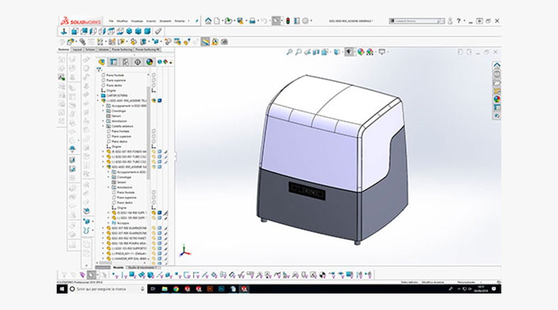Expand the CARTER ESTERNI folder node
This screenshot has height=310, width=558.
tap(98, 96)
